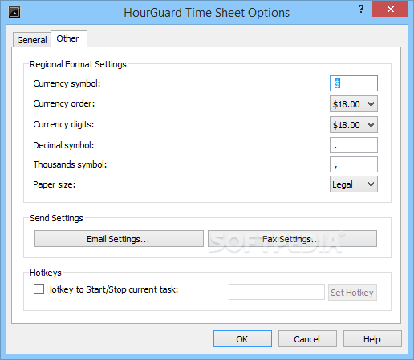Click the Cancel button
This screenshot has height=360, width=414.
pos(307,339)
